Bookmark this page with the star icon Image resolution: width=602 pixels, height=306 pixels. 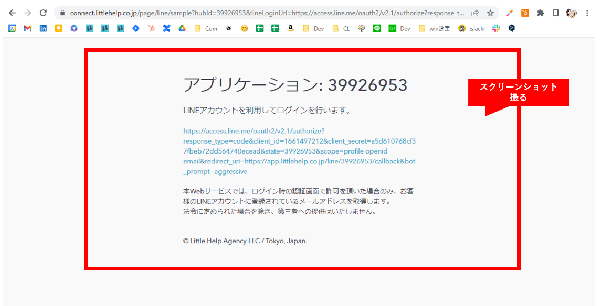[x=490, y=13]
